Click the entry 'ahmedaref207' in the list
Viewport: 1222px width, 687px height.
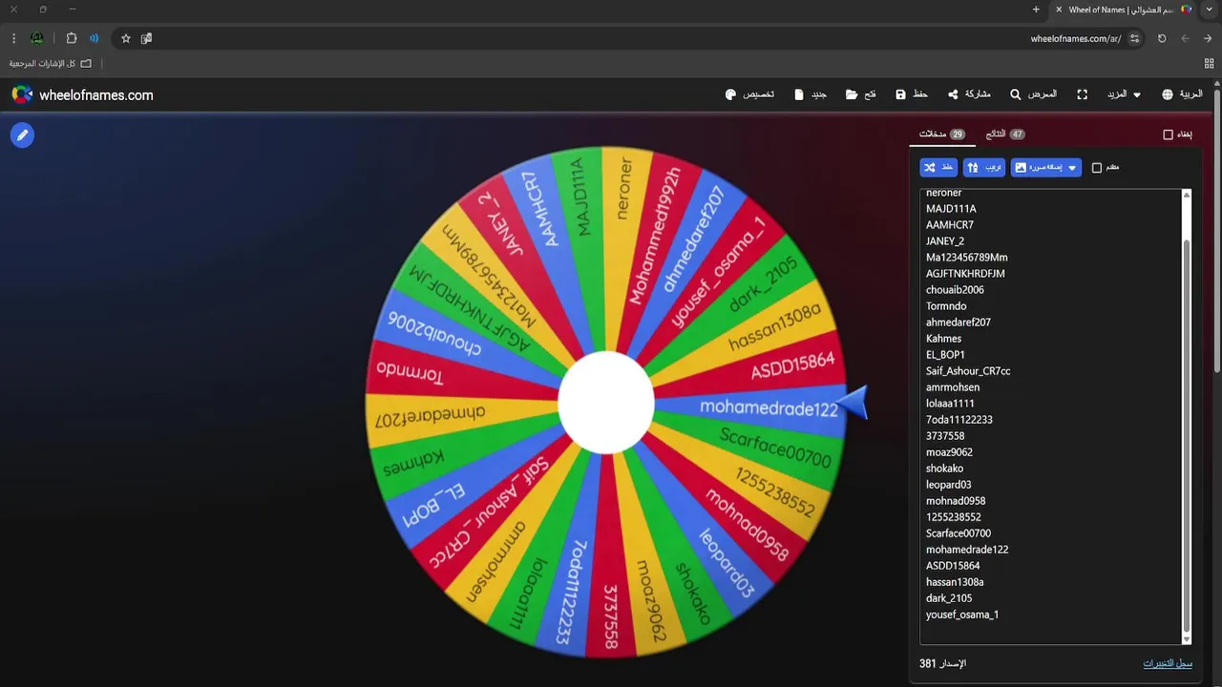[x=959, y=323]
